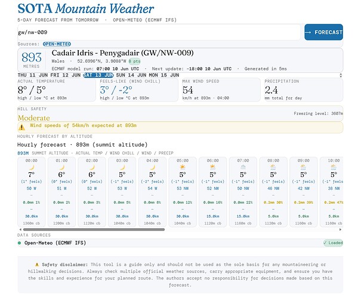Click the hourly forecast horizontal scrollbar

pos(94,229)
